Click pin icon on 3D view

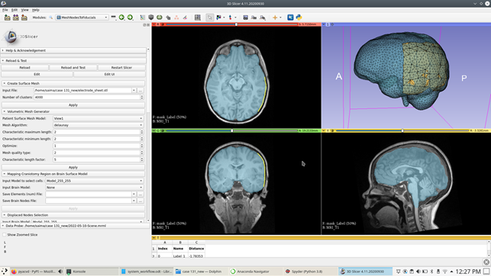click(x=324, y=24)
